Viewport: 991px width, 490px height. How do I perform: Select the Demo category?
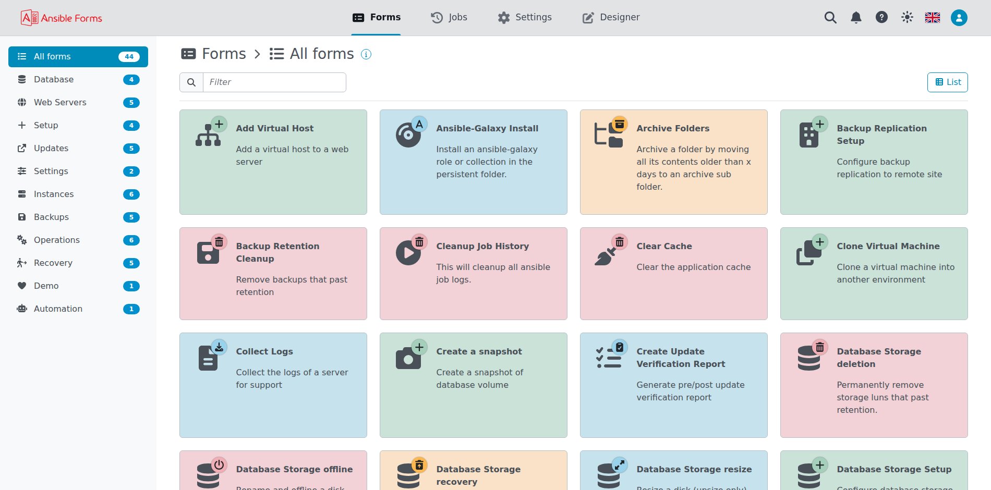(x=78, y=286)
